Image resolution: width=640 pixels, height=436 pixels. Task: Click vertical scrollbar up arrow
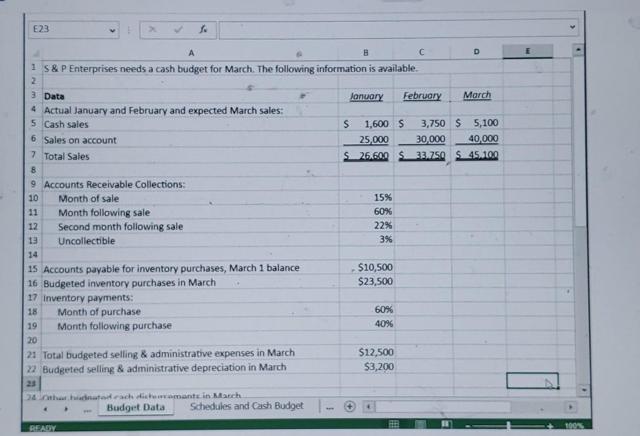pos(578,50)
